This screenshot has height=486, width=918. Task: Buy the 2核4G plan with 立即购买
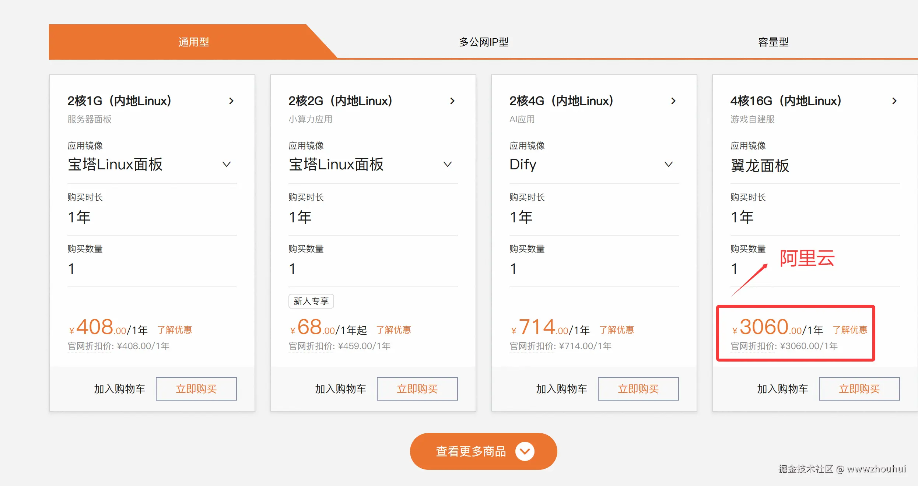(x=638, y=389)
